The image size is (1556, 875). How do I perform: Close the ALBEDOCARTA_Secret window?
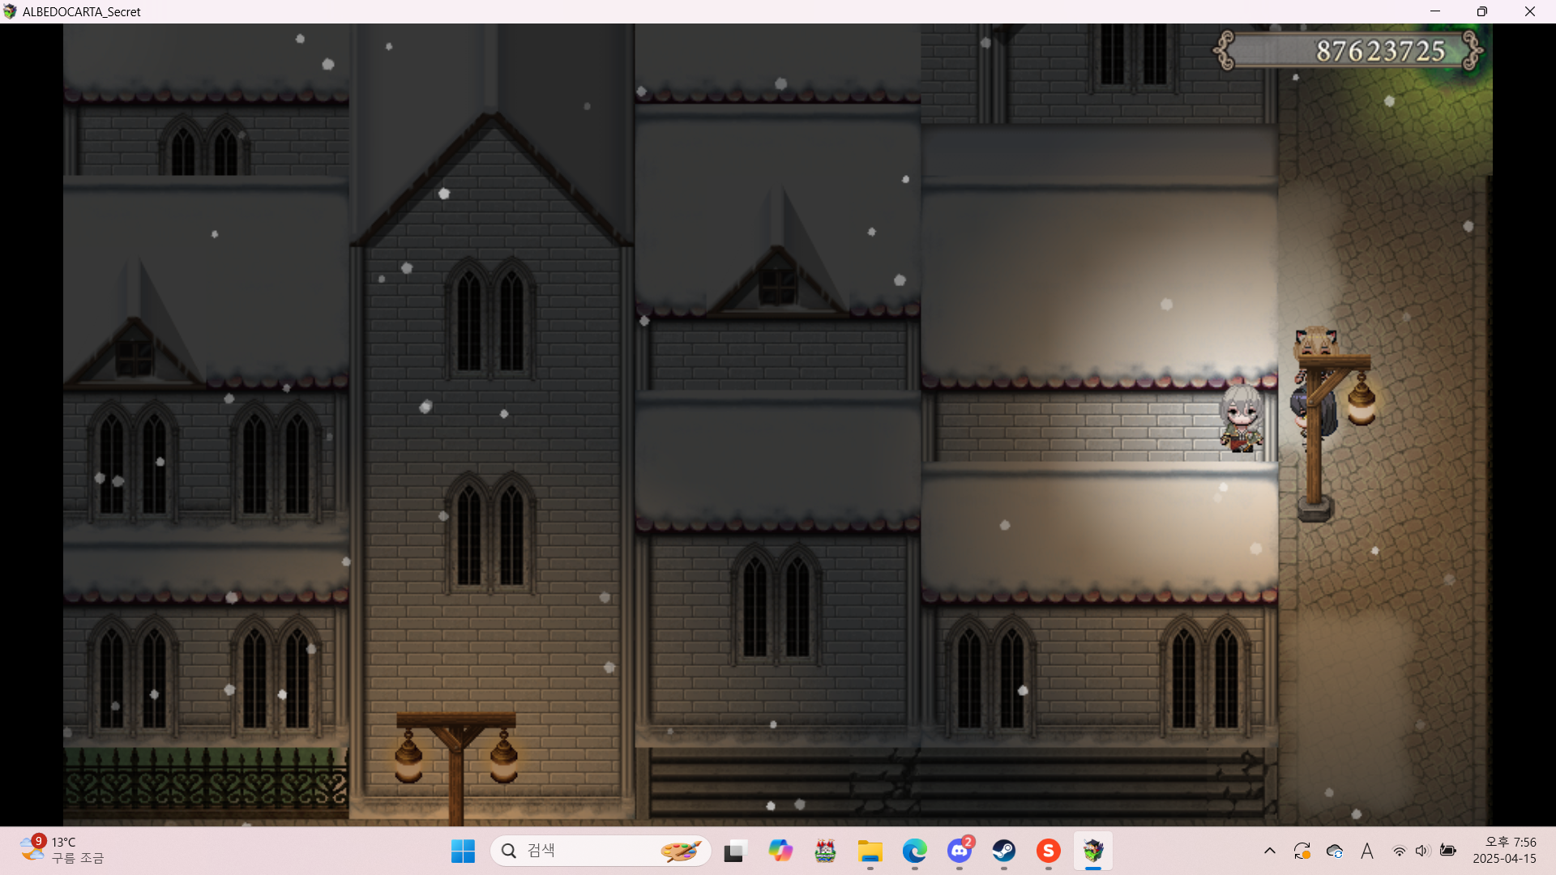click(1530, 11)
